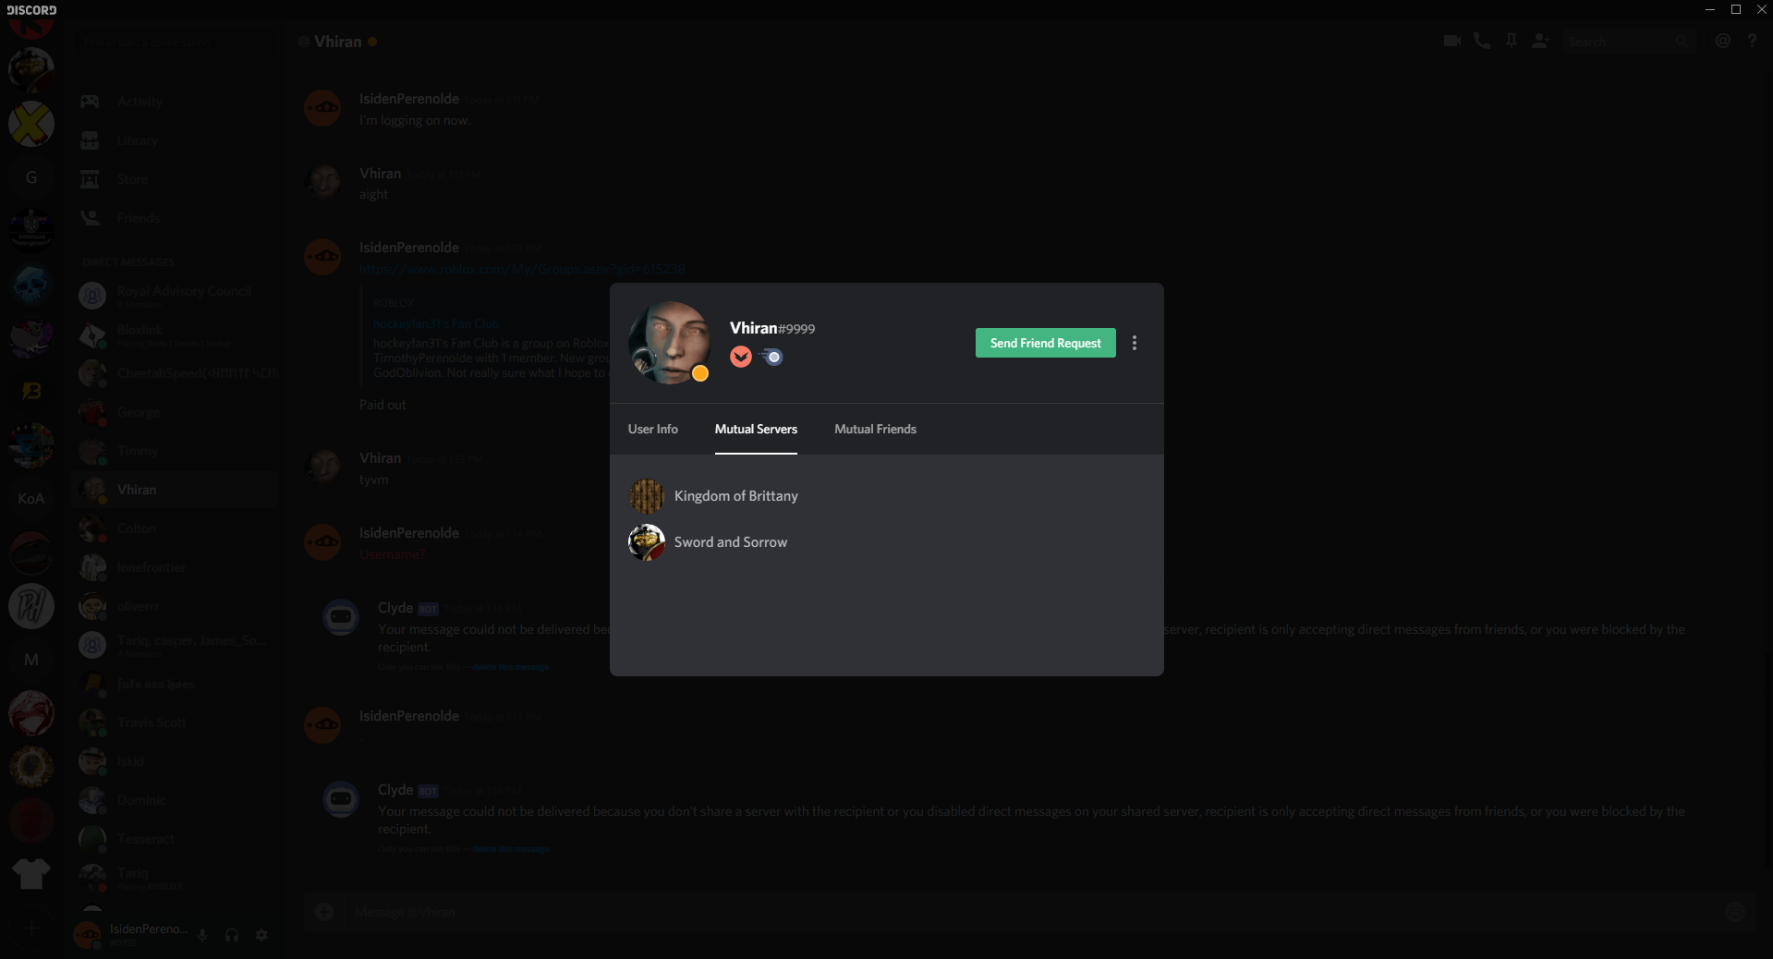
Task: Open the Friends list
Action: 175,218
